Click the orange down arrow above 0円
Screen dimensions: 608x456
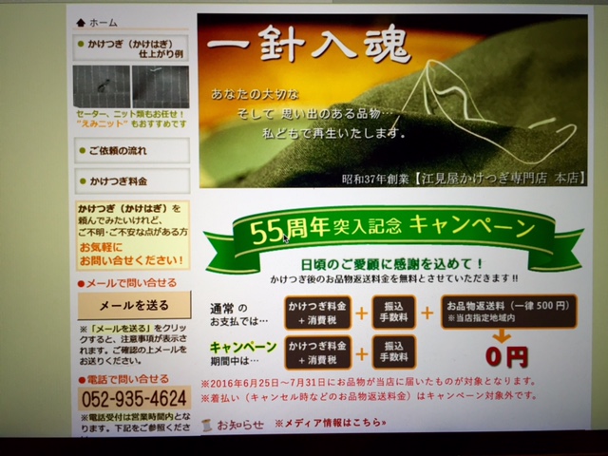(x=502, y=337)
